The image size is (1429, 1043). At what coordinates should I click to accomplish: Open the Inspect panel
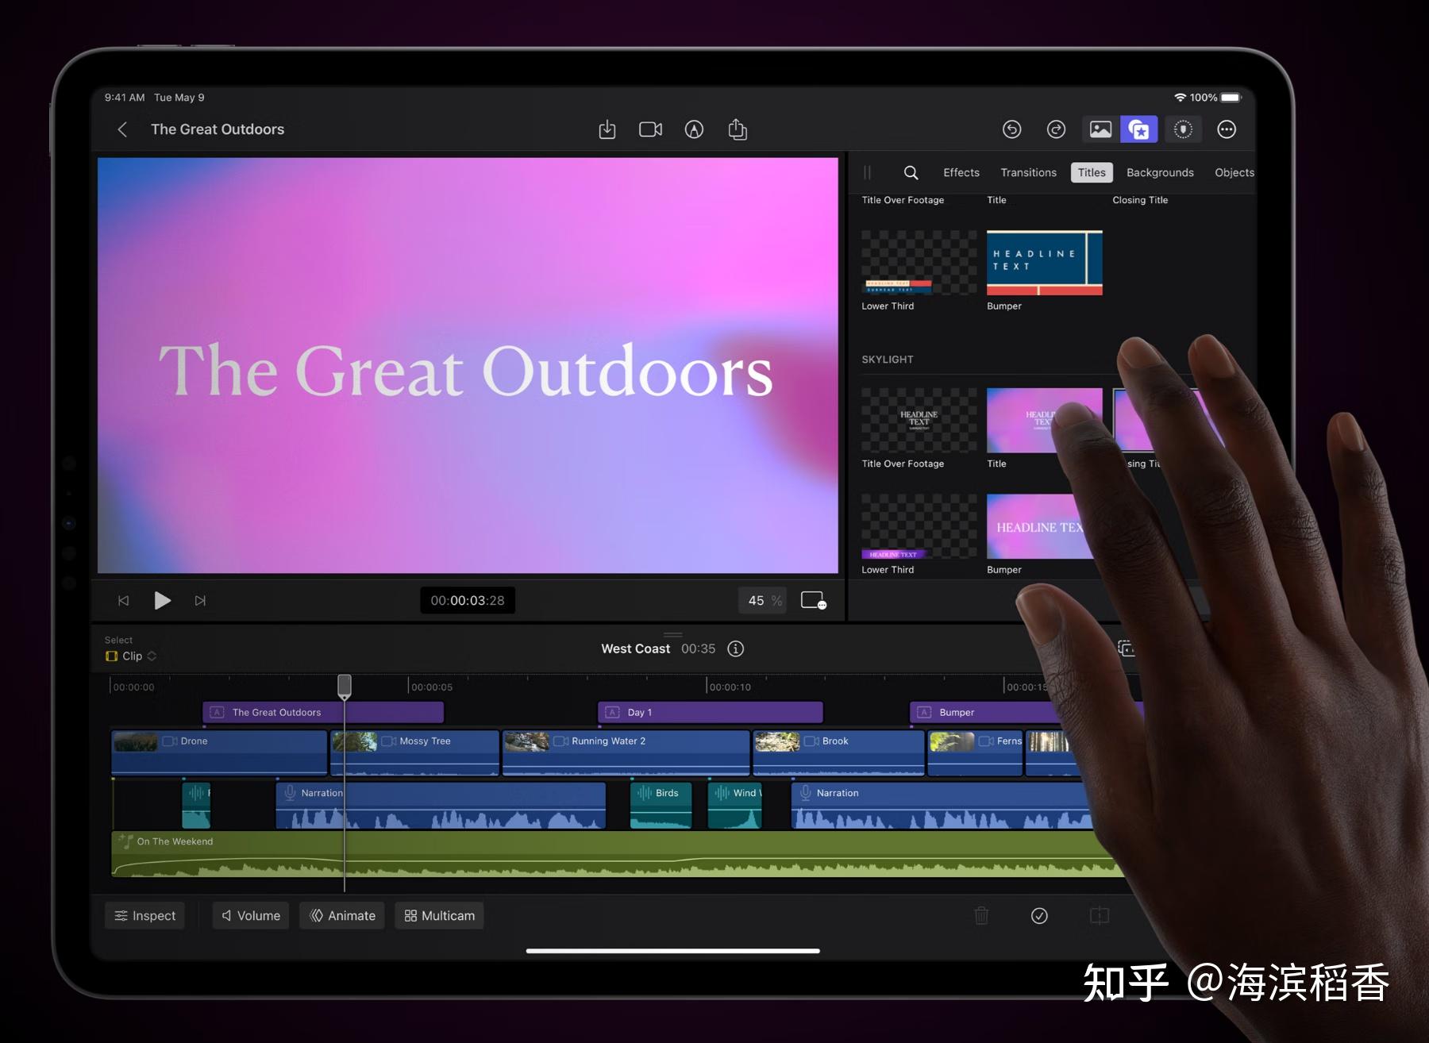coord(145,915)
